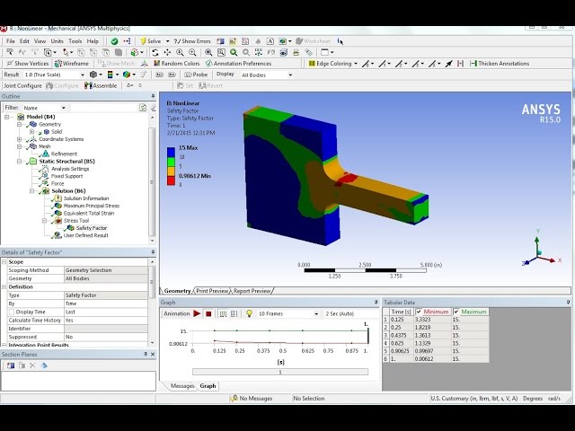
Task: Select Fixed Support in outline
Action: point(66,176)
